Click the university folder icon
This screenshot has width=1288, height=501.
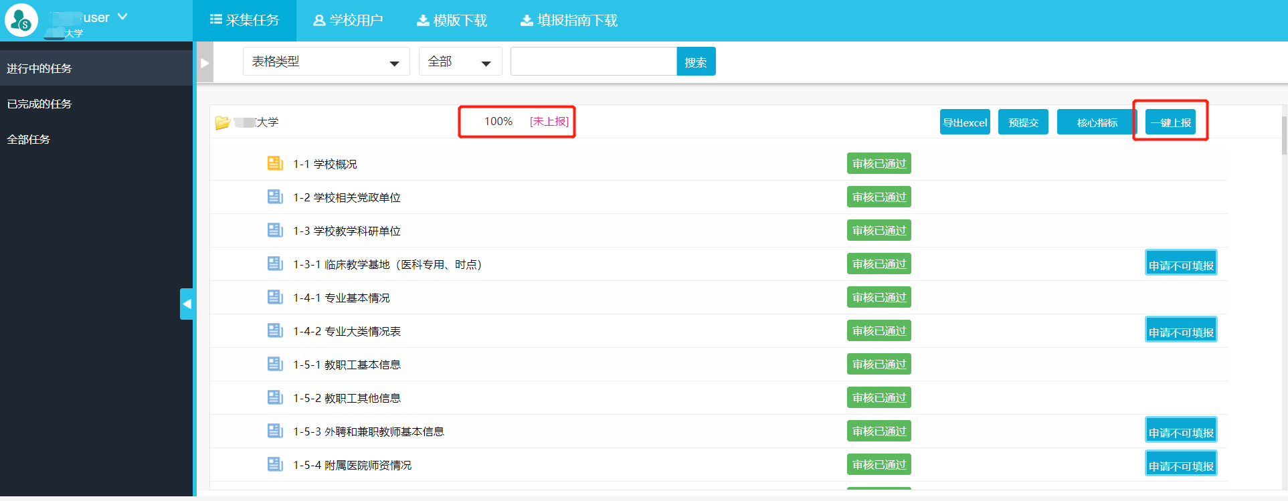(x=222, y=122)
